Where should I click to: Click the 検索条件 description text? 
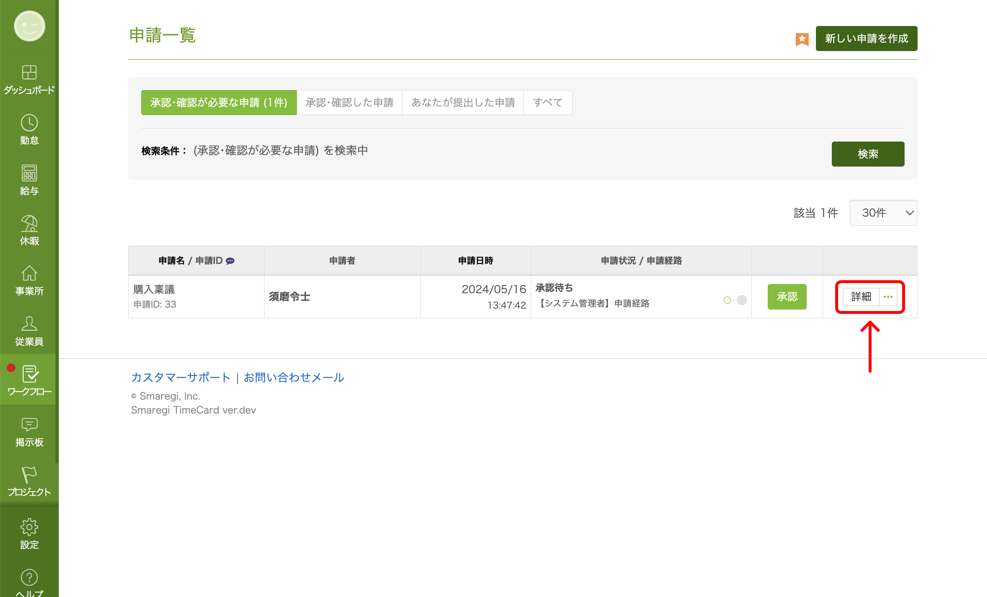[280, 151]
